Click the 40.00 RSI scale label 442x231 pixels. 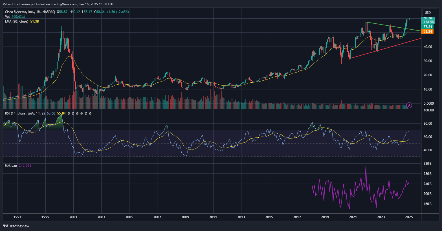(428, 150)
